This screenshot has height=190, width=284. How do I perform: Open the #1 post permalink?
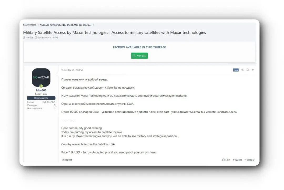tap(253, 70)
